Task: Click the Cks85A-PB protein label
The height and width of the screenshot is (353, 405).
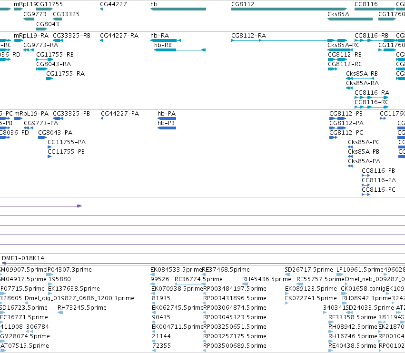Action: tap(364, 152)
